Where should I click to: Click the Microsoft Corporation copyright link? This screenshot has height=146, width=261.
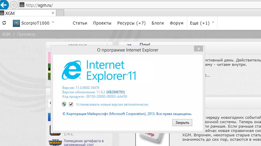tap(127, 114)
